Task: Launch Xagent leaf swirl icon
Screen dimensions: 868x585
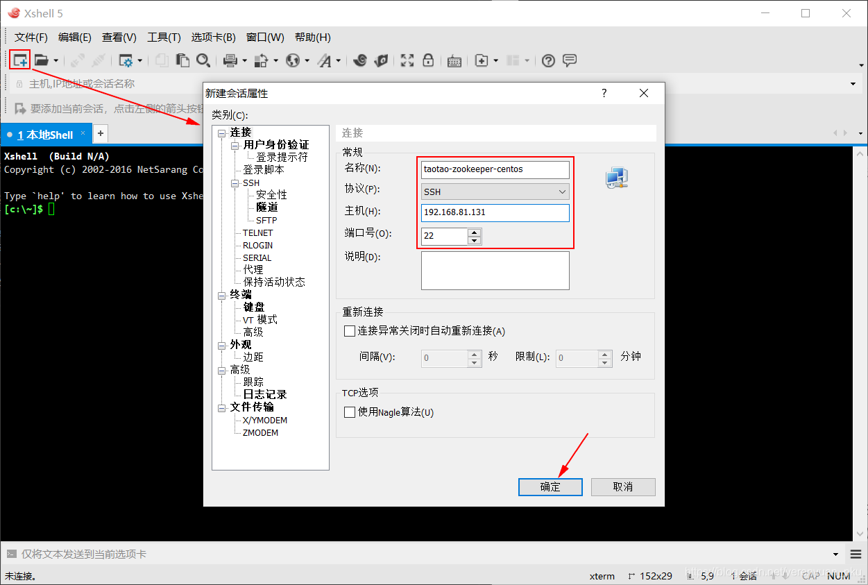Action: (x=381, y=60)
